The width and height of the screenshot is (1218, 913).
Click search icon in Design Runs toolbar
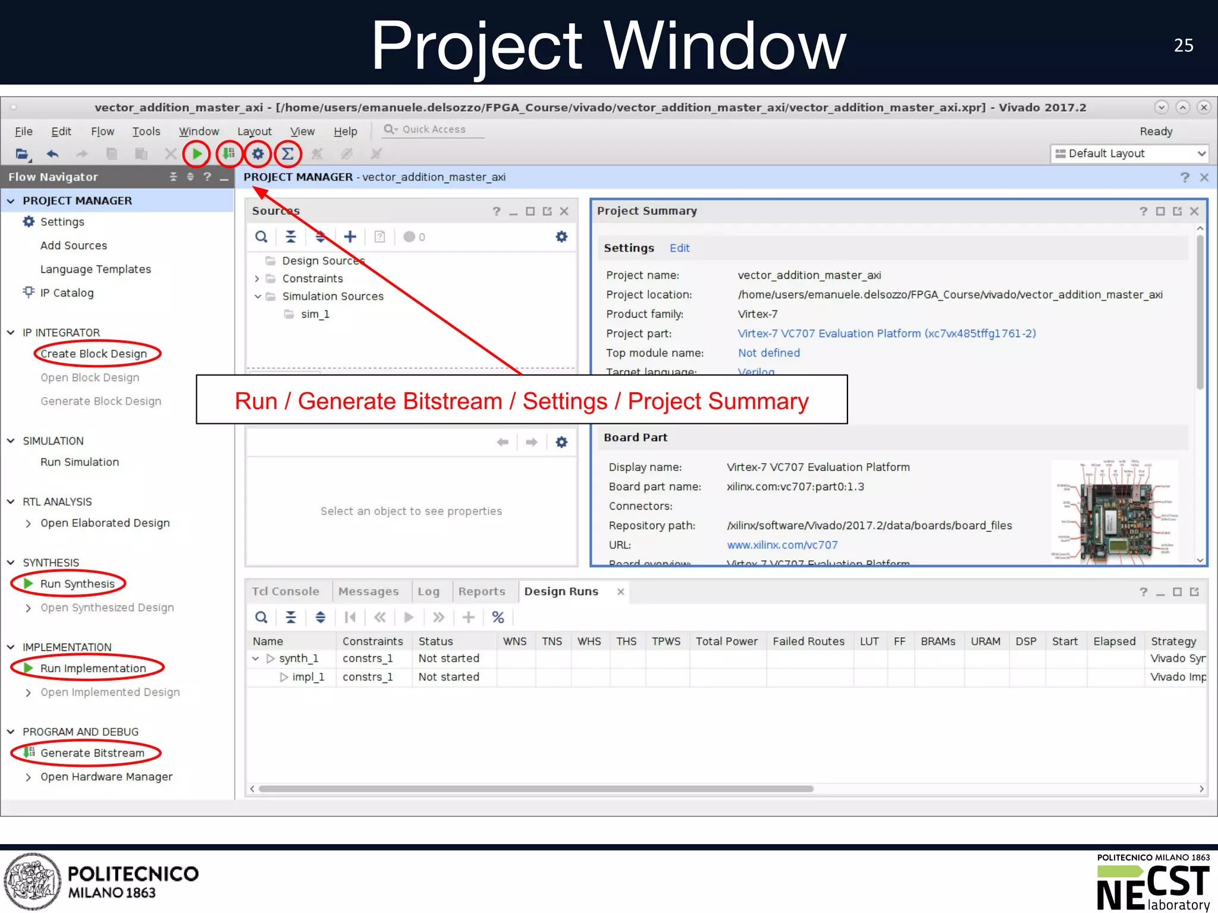point(261,617)
